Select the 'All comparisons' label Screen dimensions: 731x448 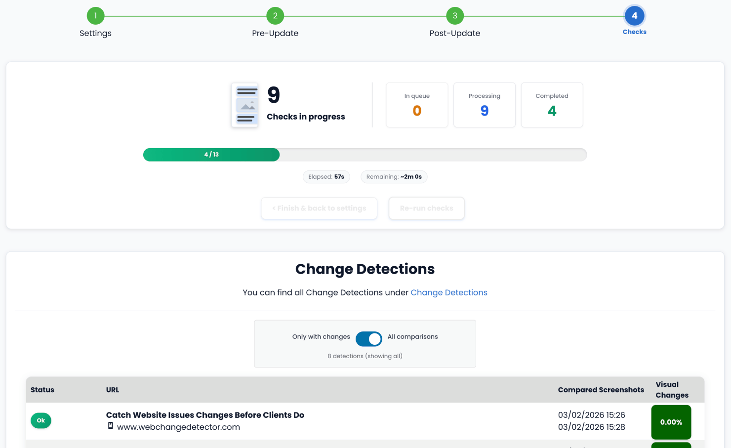[412, 337]
